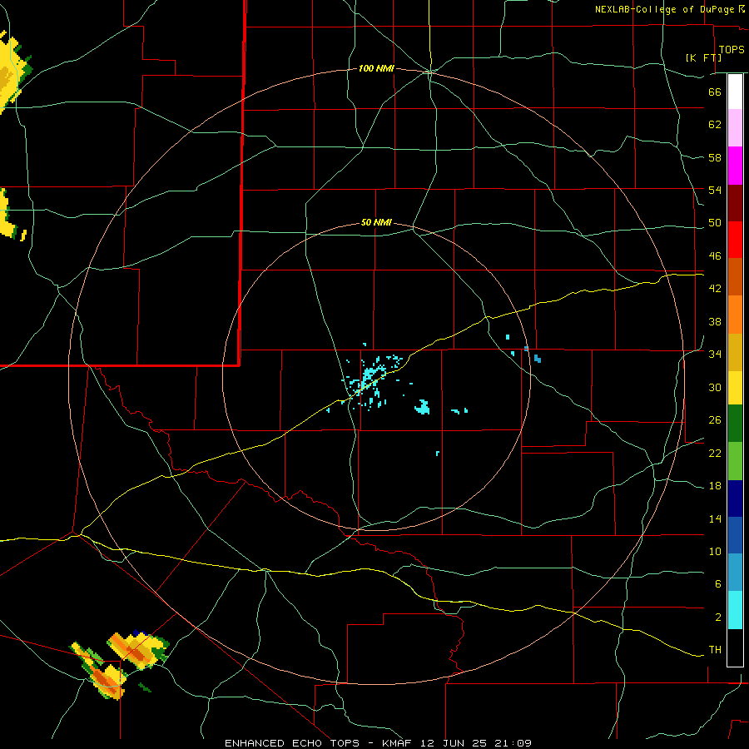
Task: Select the light green legend swatch
Action: click(735, 461)
